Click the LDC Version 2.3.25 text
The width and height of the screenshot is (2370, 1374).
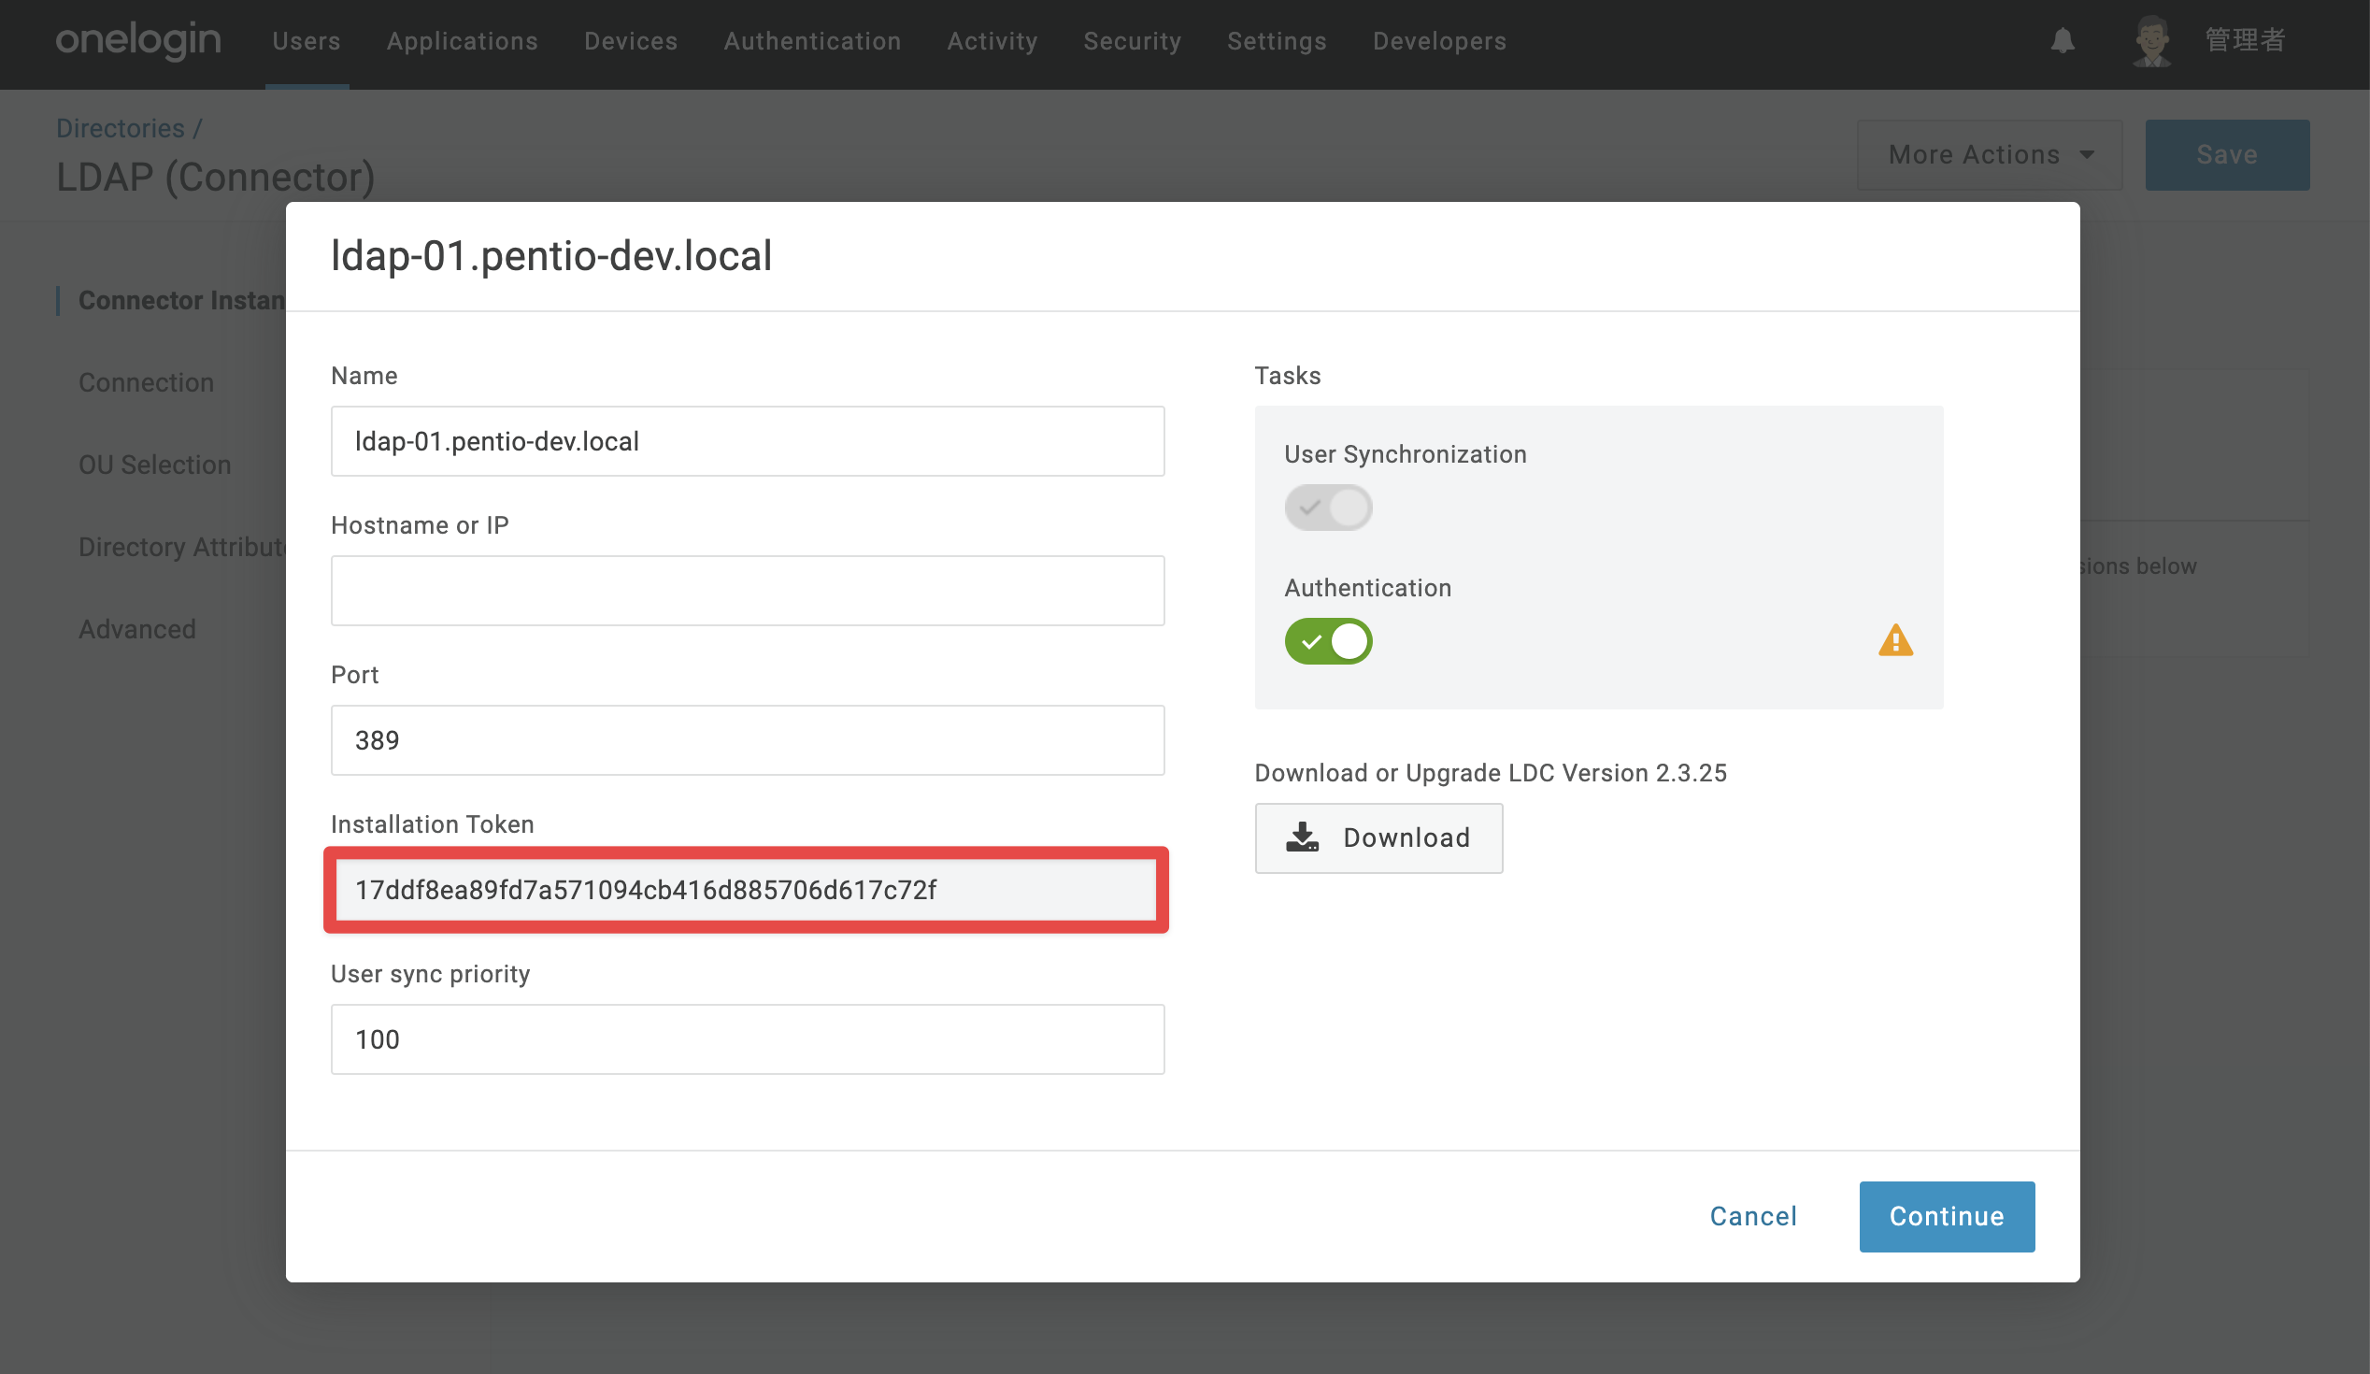point(1618,773)
